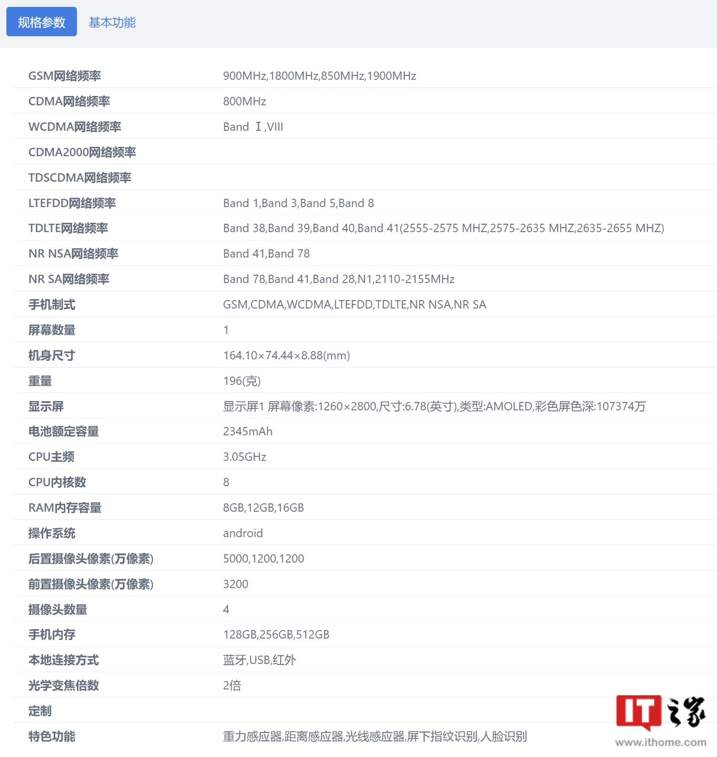
Task: Click the 蓝牙,USB,红外 value
Action: pos(259,660)
